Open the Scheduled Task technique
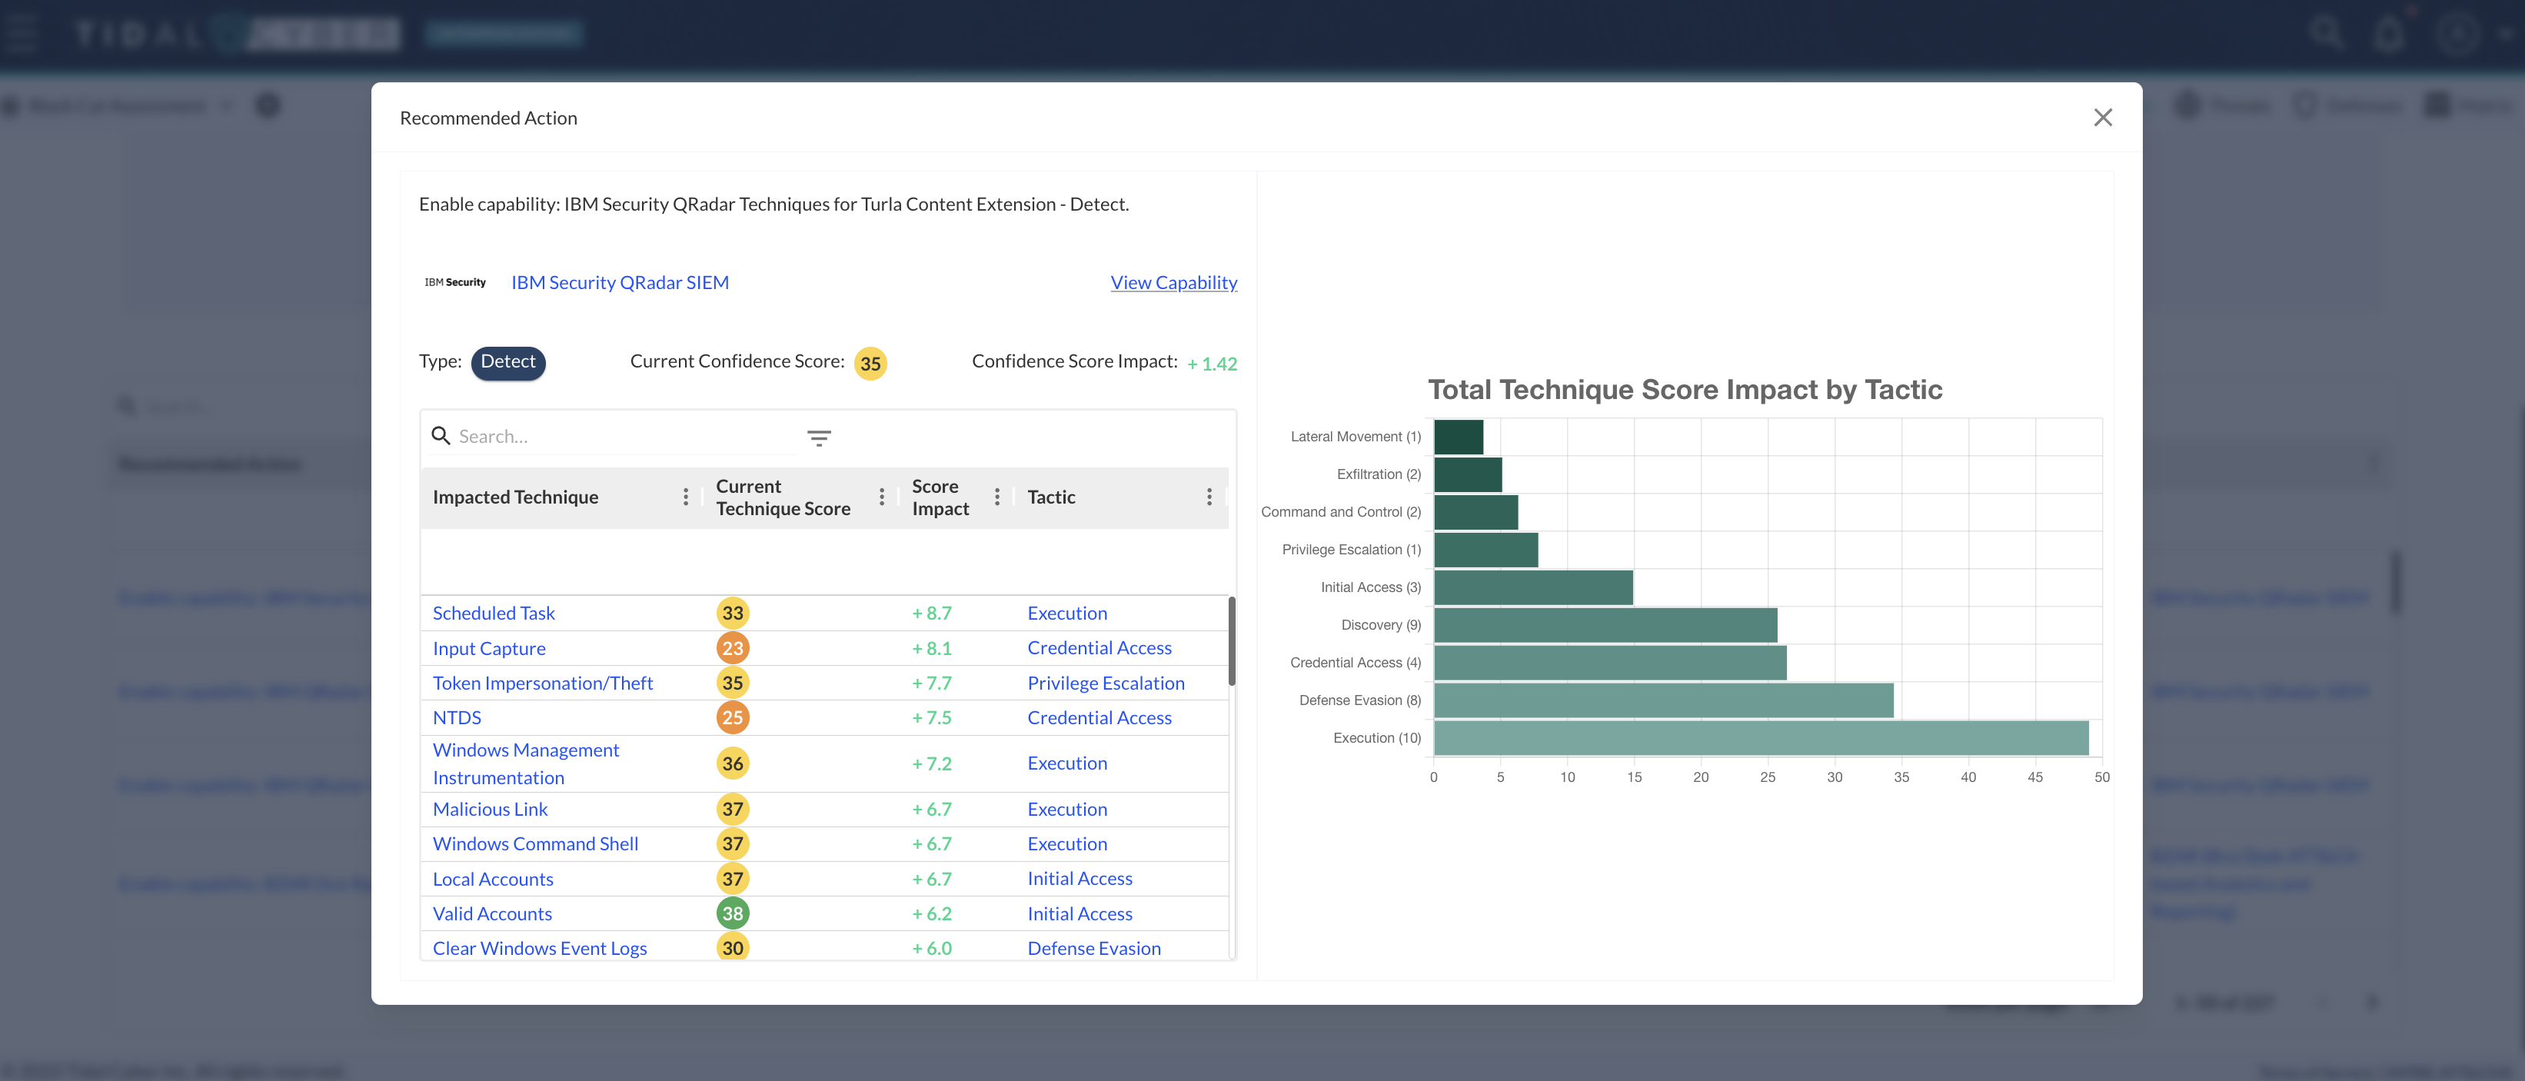The width and height of the screenshot is (2525, 1081). 493,613
